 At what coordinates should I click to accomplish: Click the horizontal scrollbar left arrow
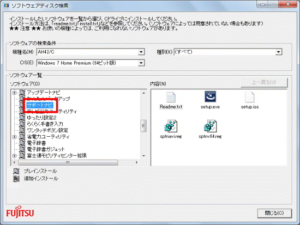tap(14, 162)
